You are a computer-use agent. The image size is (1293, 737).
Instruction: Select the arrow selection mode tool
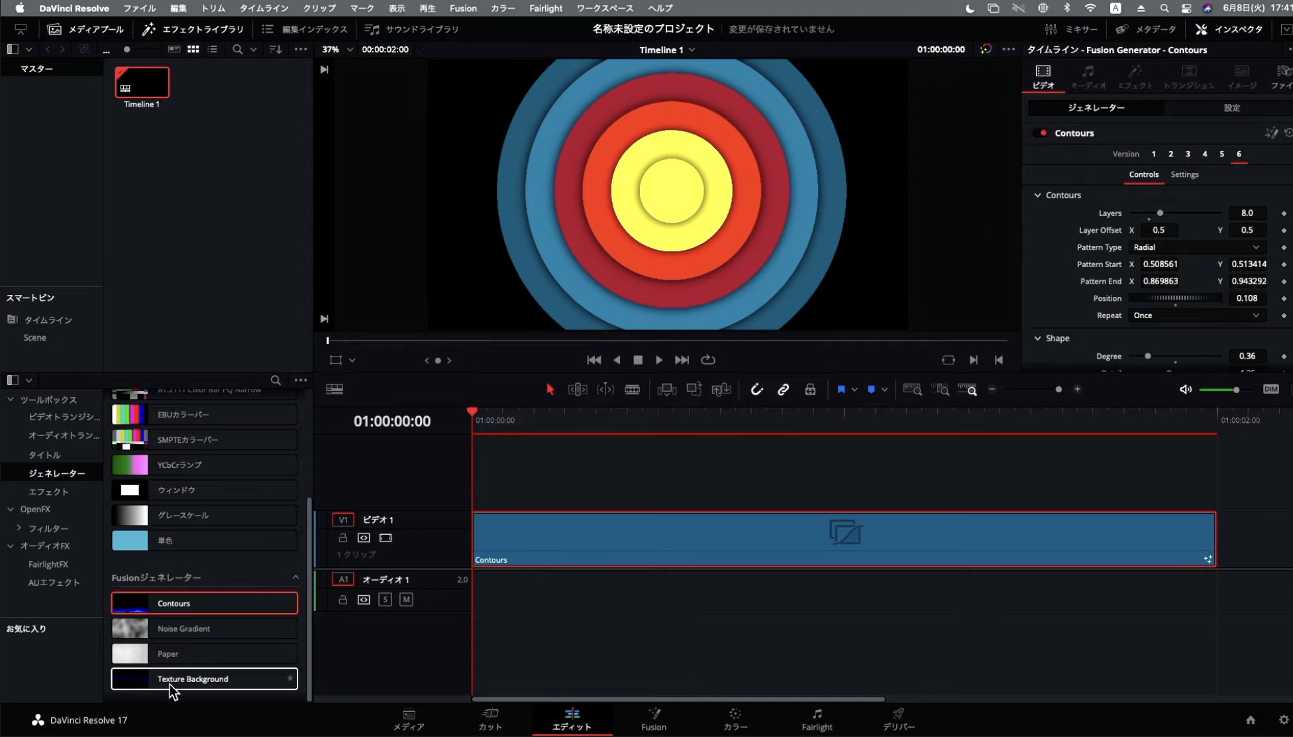(x=550, y=390)
